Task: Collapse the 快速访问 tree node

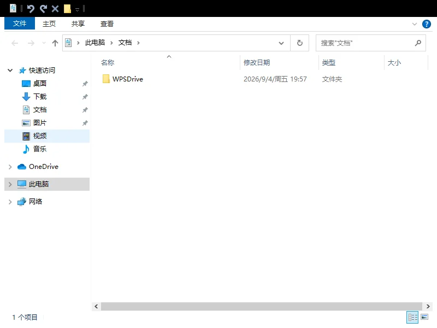Action: click(10, 71)
